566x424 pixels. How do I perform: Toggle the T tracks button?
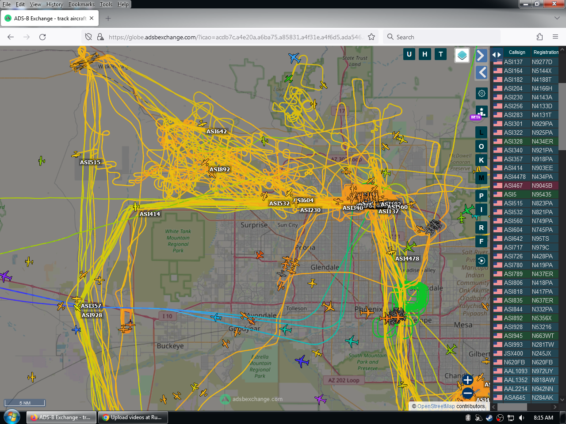coord(441,54)
